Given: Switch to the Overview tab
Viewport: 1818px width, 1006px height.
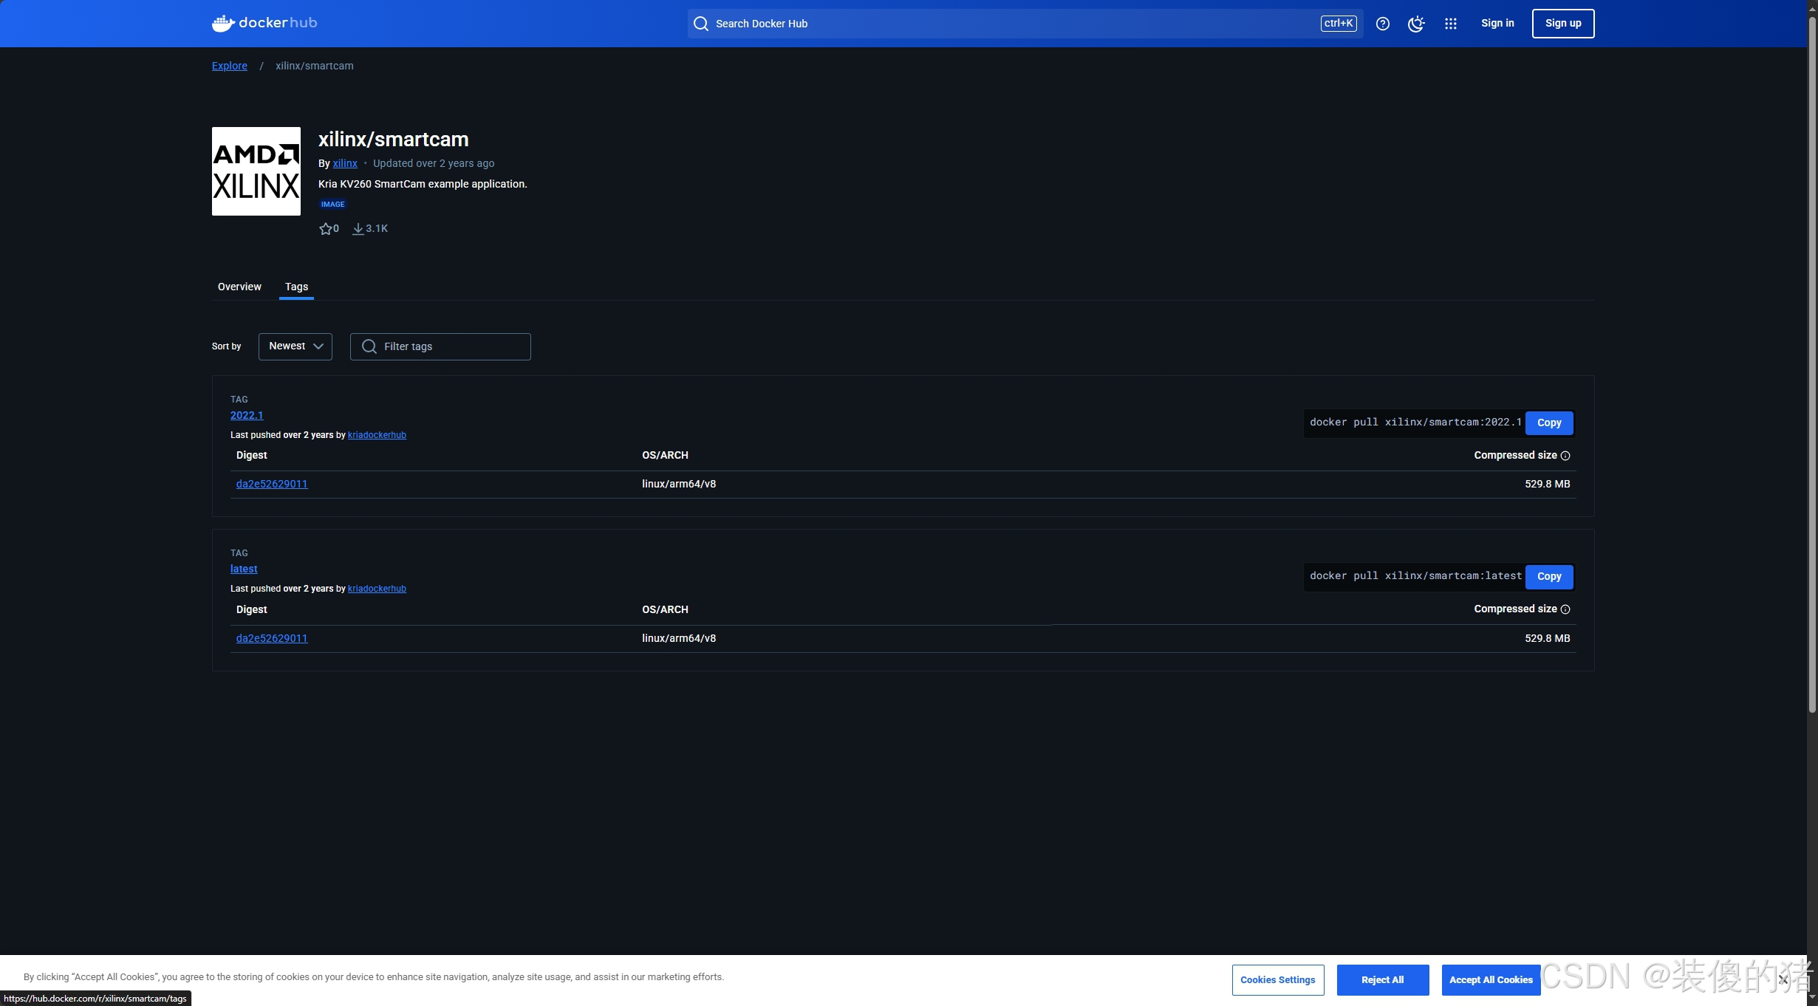Looking at the screenshot, I should click(239, 287).
